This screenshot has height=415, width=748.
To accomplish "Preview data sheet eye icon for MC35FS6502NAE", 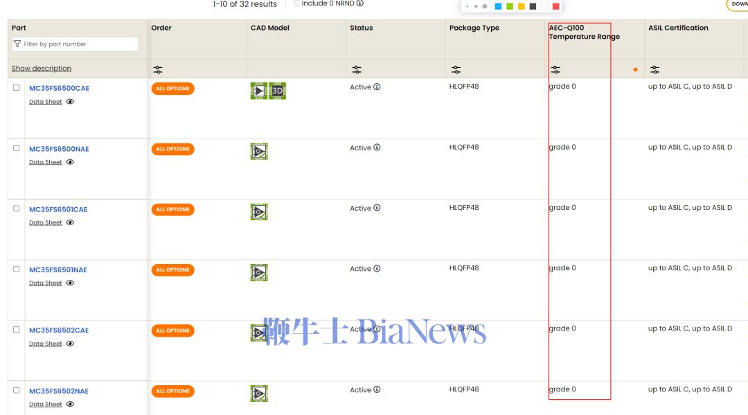I will 70,405.
